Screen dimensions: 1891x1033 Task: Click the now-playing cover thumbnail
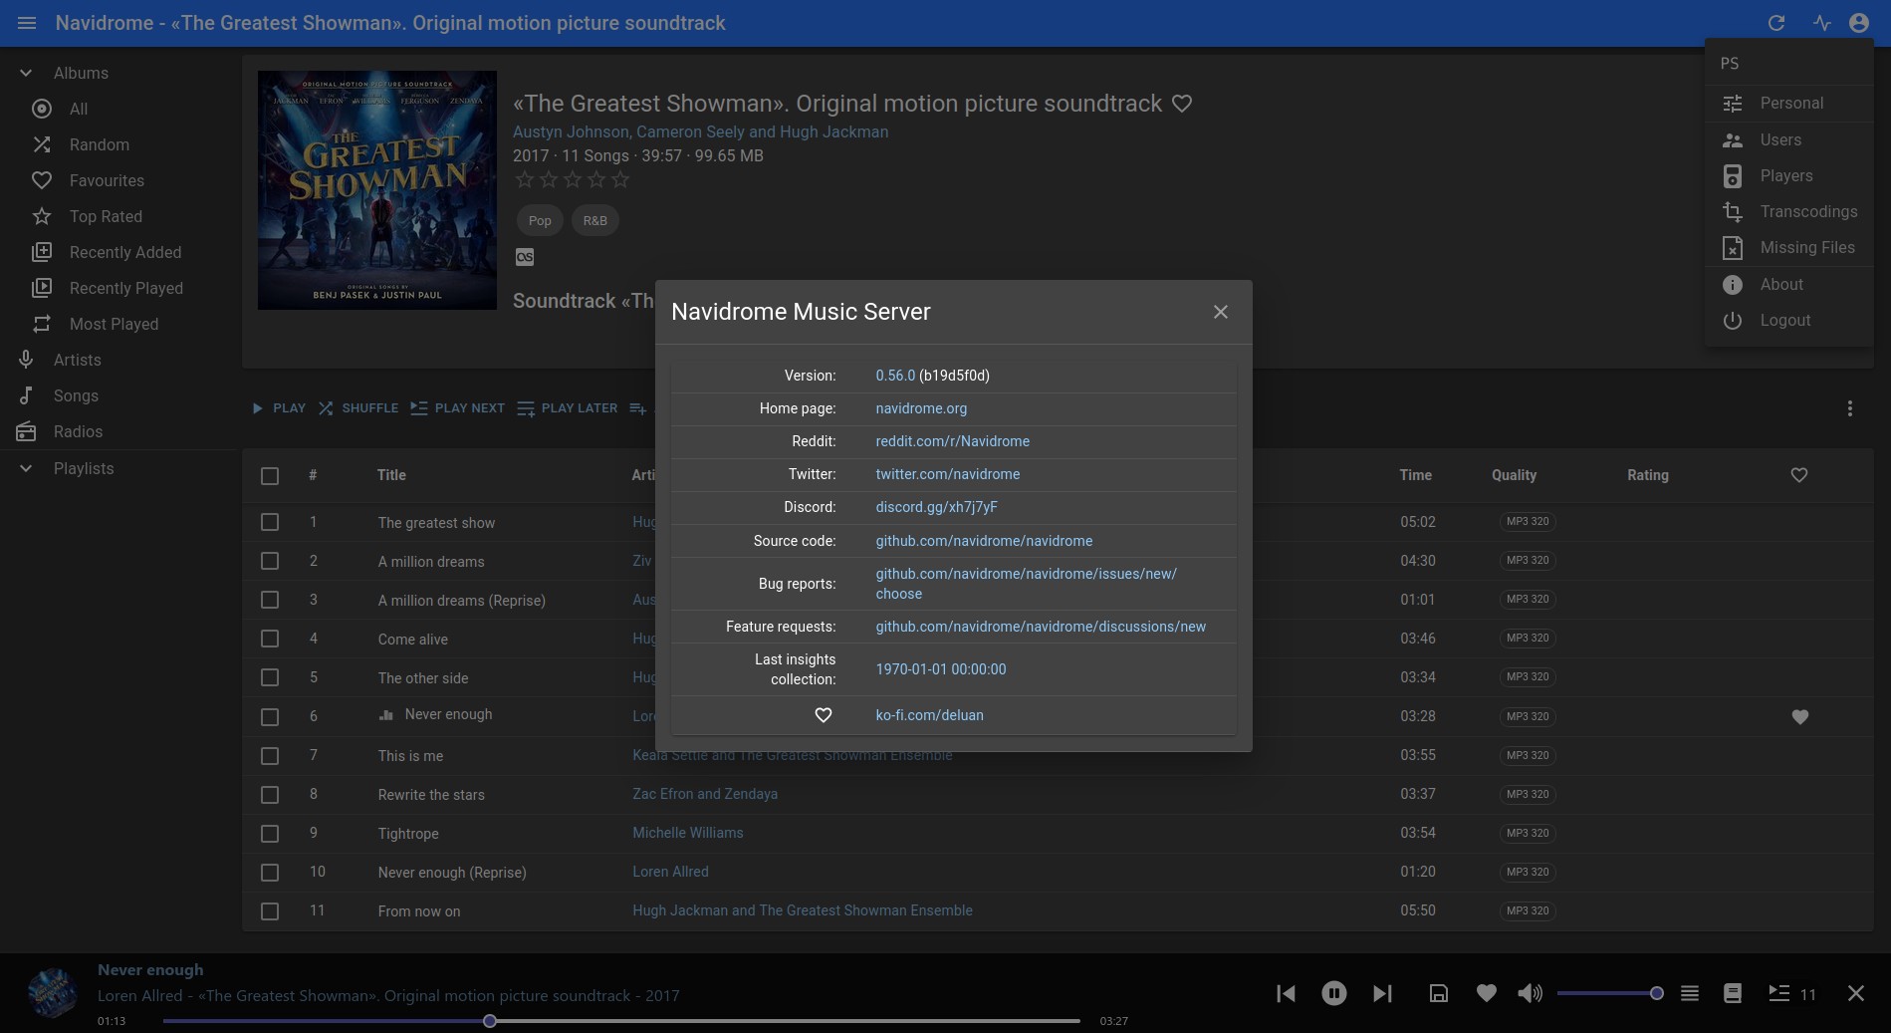[x=52, y=993]
